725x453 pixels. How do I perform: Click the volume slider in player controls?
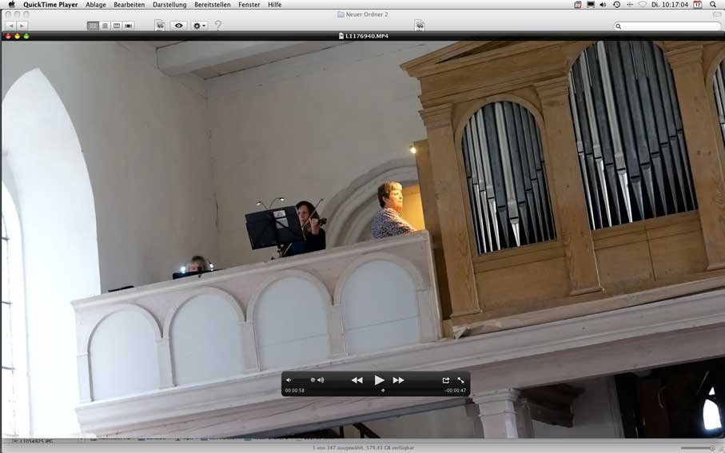click(304, 380)
